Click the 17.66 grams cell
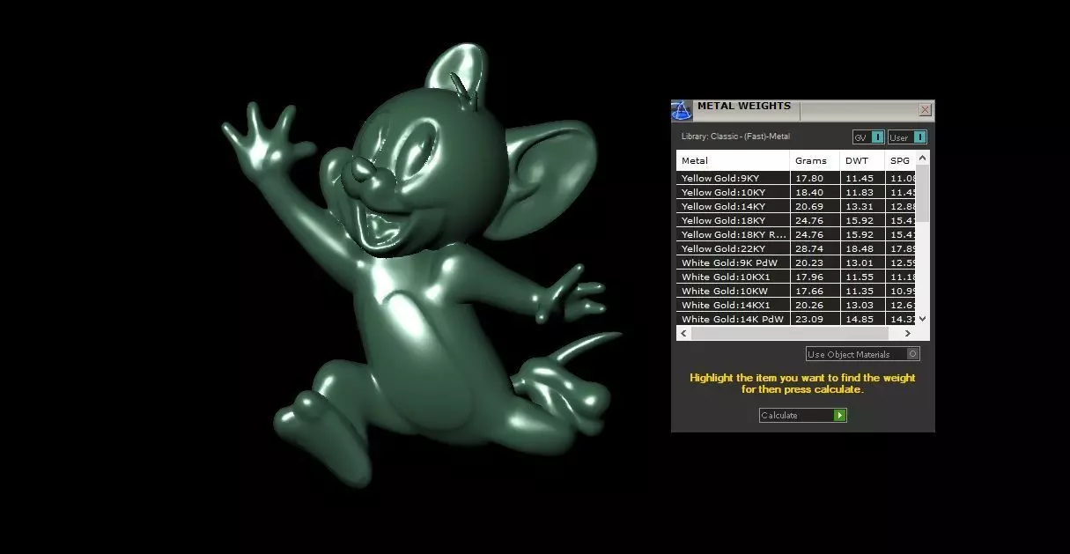The image size is (1070, 554). [815, 291]
